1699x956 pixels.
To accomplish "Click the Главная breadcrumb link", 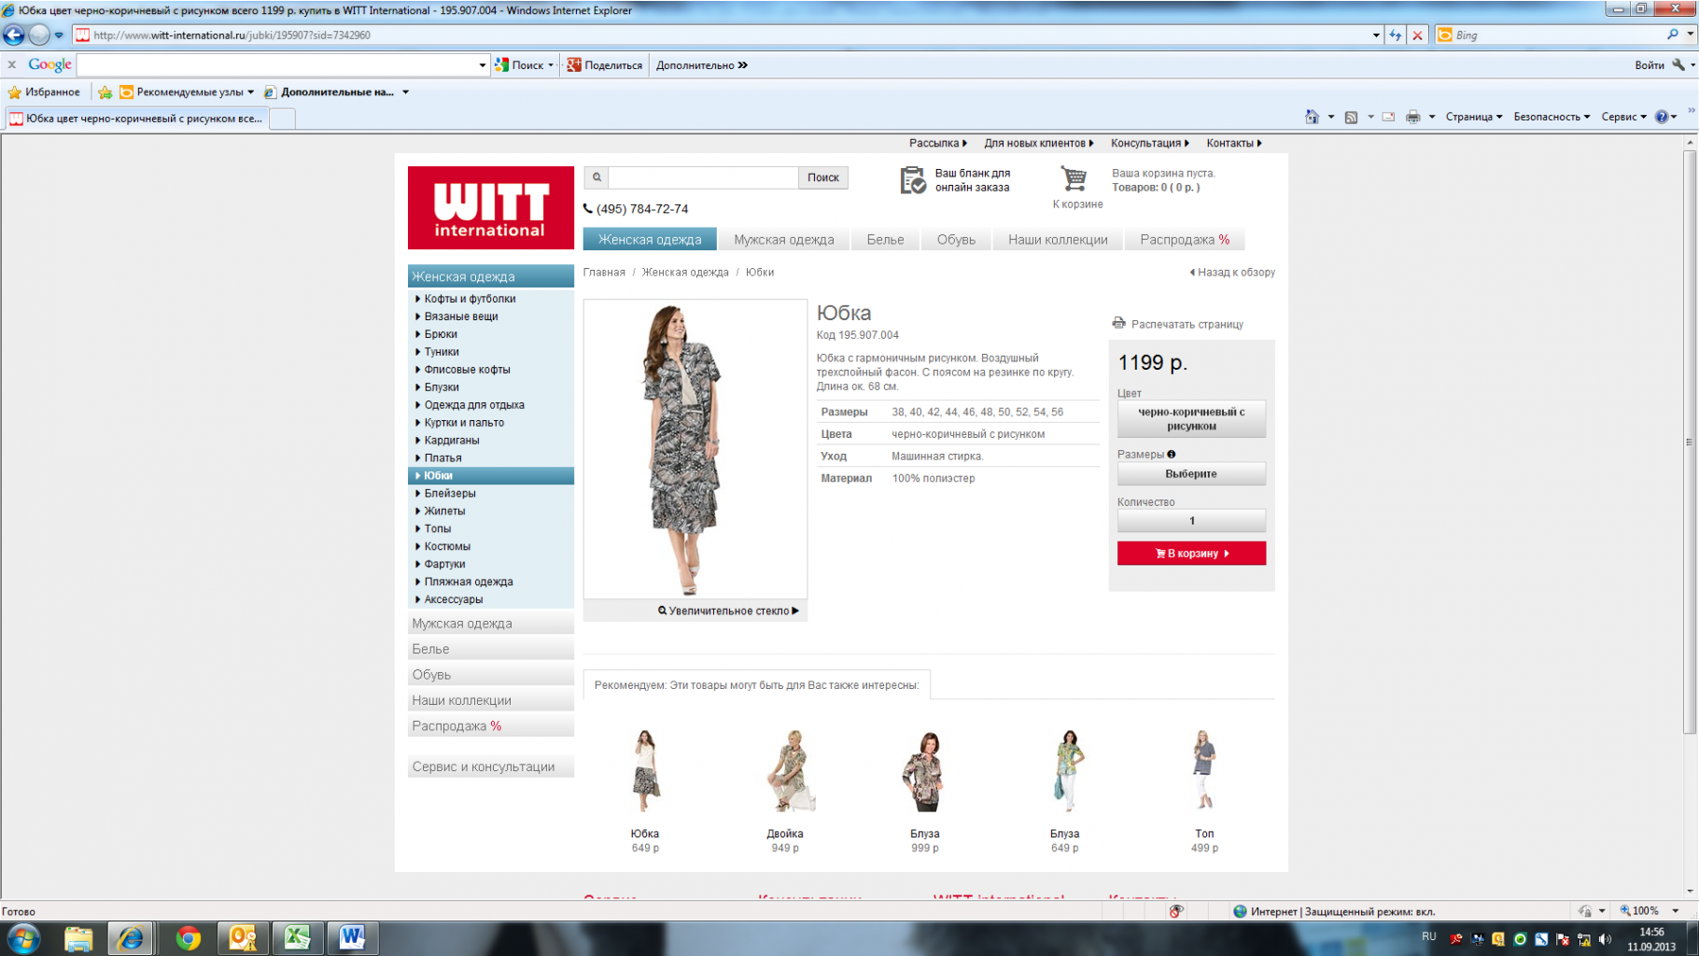I will 604,273.
